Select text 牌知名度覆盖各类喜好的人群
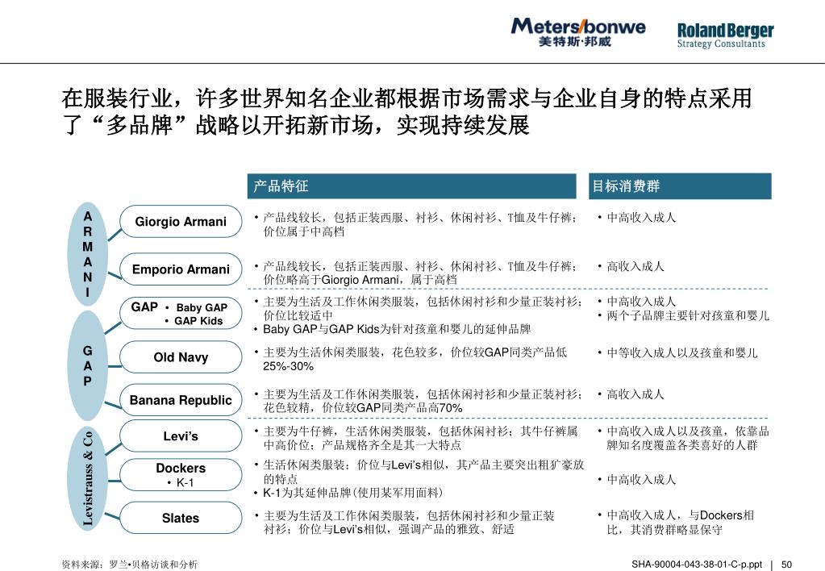Image resolution: width=825 pixels, height=571 pixels. tap(682, 445)
